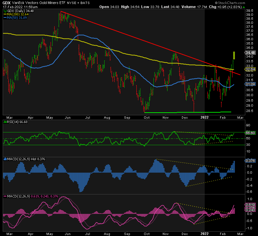This screenshot has height=236, width=258.
Task: Click the yellow 32.64 tag on price axis
Action: pos(250,69)
